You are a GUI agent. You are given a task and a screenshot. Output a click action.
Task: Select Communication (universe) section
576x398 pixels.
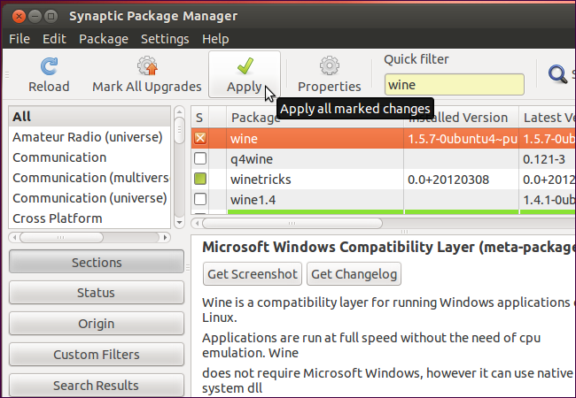pos(90,198)
